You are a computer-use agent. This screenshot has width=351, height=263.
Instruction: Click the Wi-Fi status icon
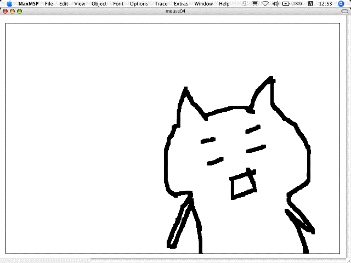tap(265, 4)
